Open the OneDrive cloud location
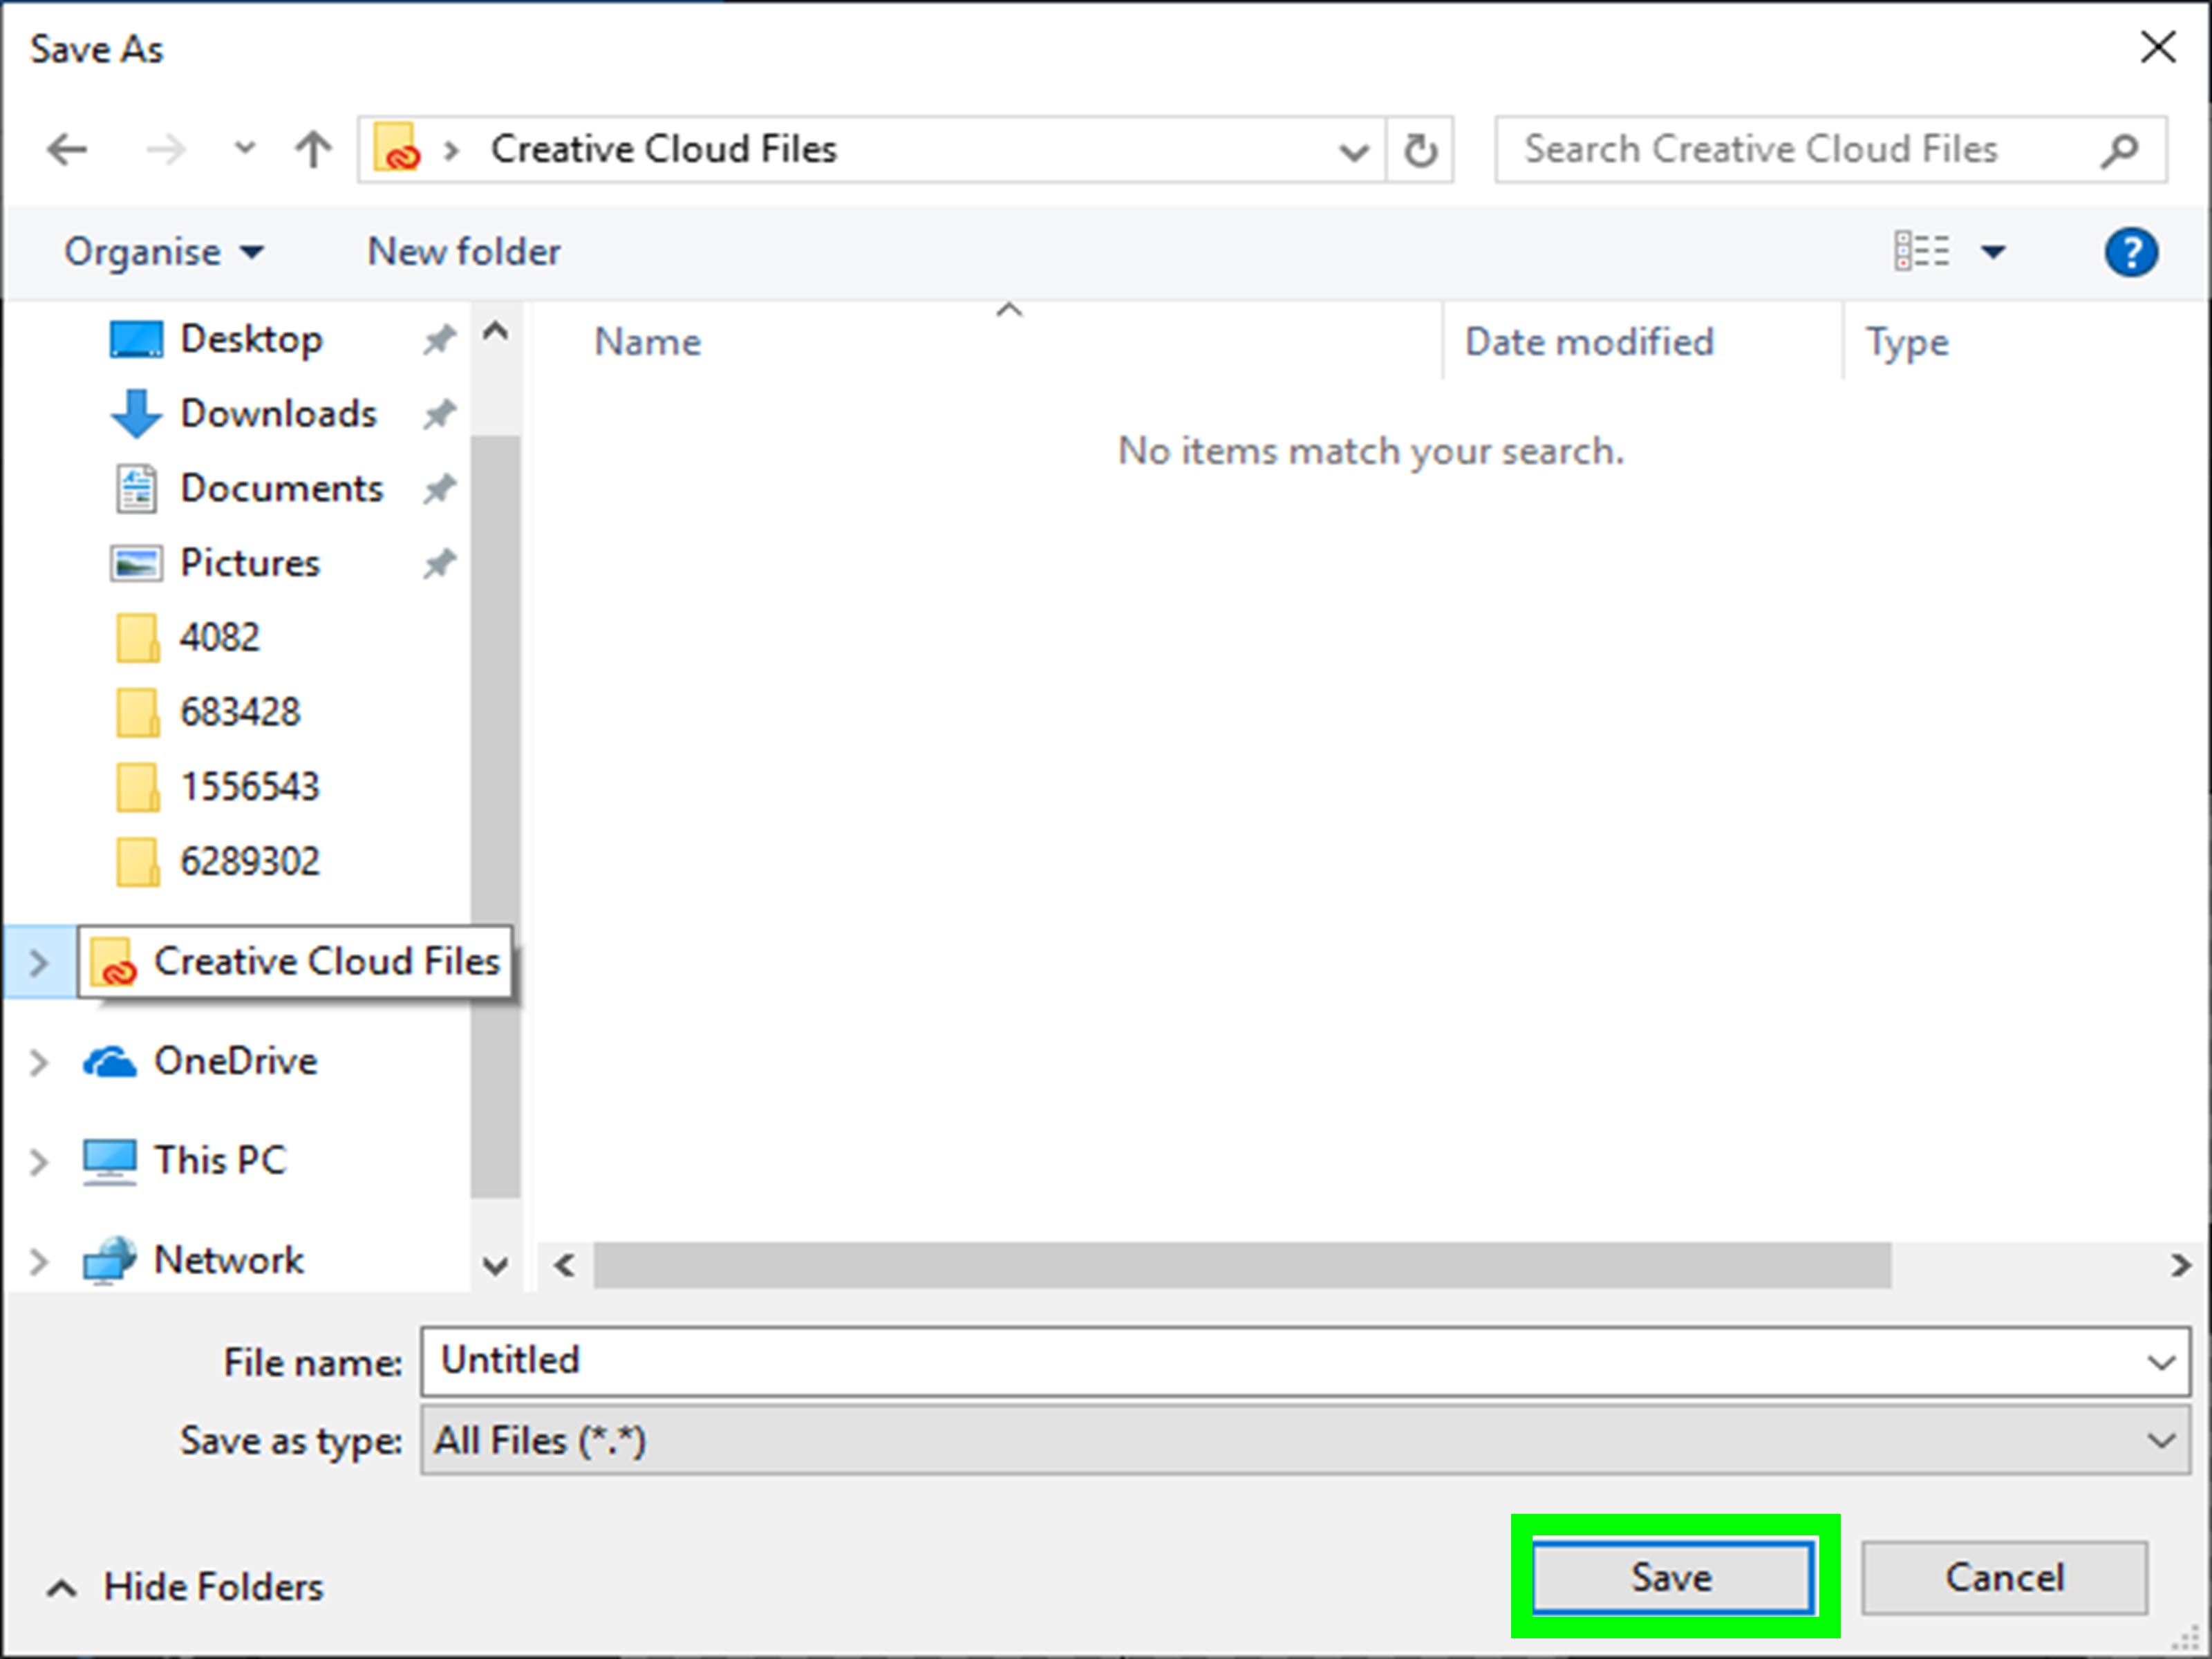Screen dimensions: 2212x1659 pos(235,1061)
